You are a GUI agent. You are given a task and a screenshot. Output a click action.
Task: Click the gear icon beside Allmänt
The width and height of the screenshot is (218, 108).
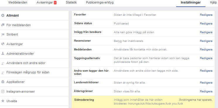coord(3,15)
